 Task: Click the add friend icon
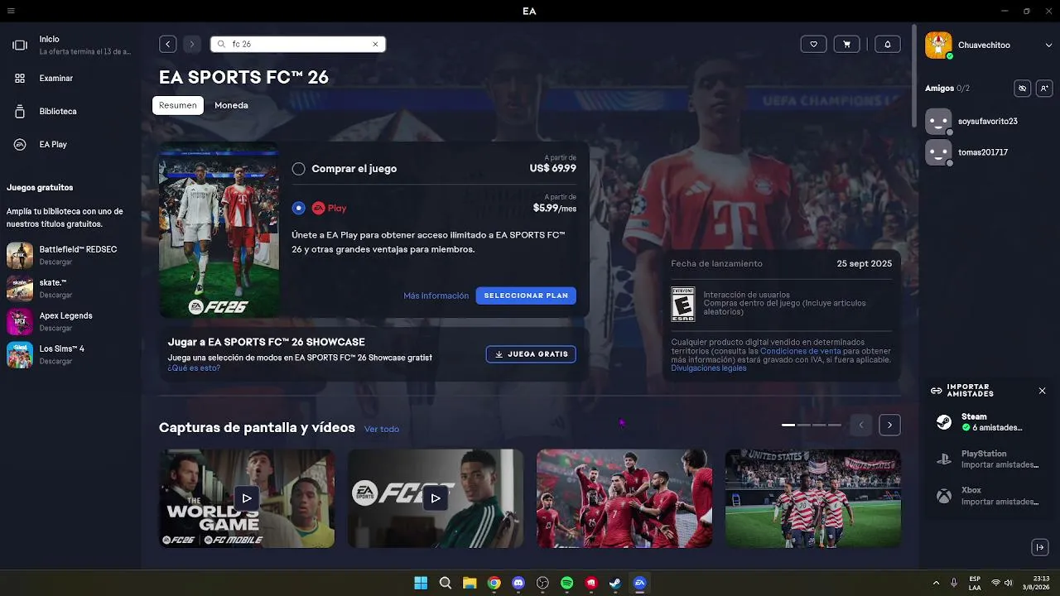[1044, 88]
